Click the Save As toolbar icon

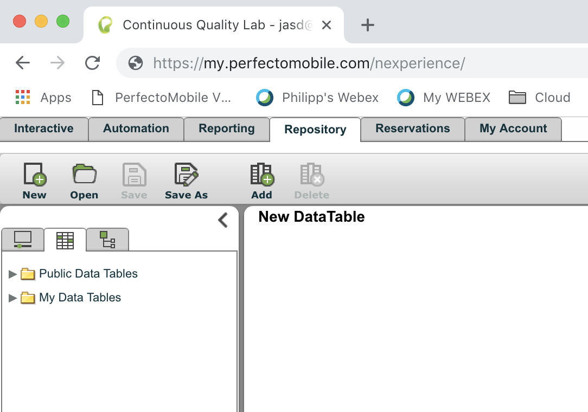(x=186, y=175)
